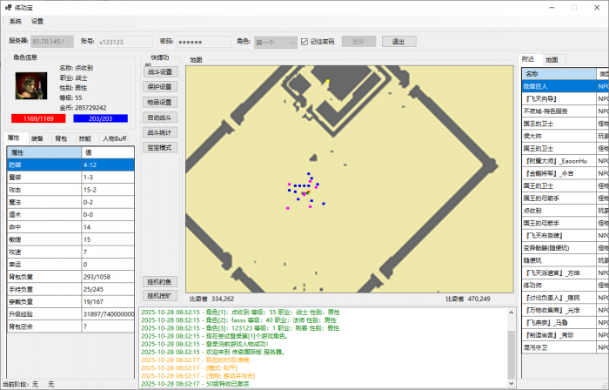The width and height of the screenshot is (609, 390).
Task: Open the 系统 menu
Action: (x=16, y=21)
